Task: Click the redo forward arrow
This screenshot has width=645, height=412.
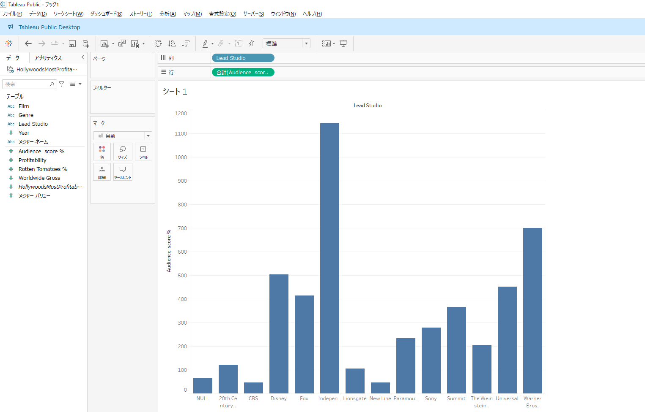Action: pos(42,43)
